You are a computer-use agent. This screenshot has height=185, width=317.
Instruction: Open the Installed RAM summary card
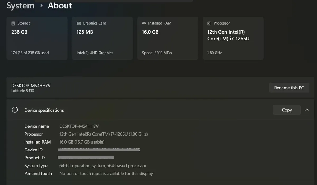[x=167, y=38]
